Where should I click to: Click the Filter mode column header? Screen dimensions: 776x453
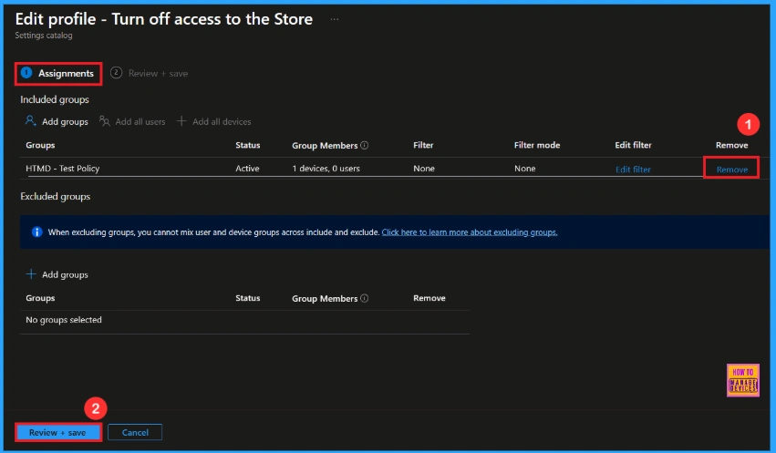coord(537,145)
